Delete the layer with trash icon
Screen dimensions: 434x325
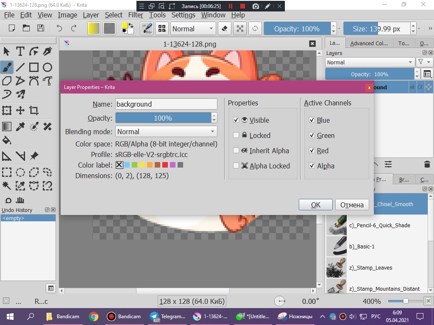tap(427, 165)
